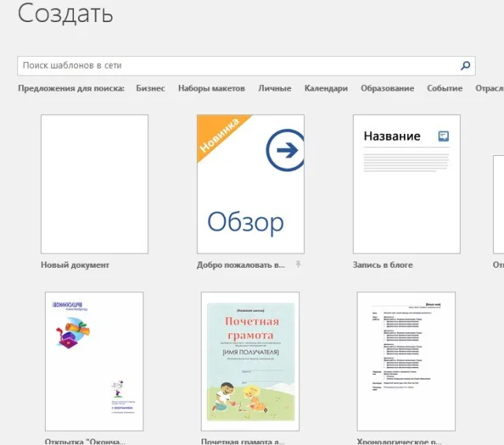
Task: Open the chronological resume template thumbnail
Action: tap(406, 362)
